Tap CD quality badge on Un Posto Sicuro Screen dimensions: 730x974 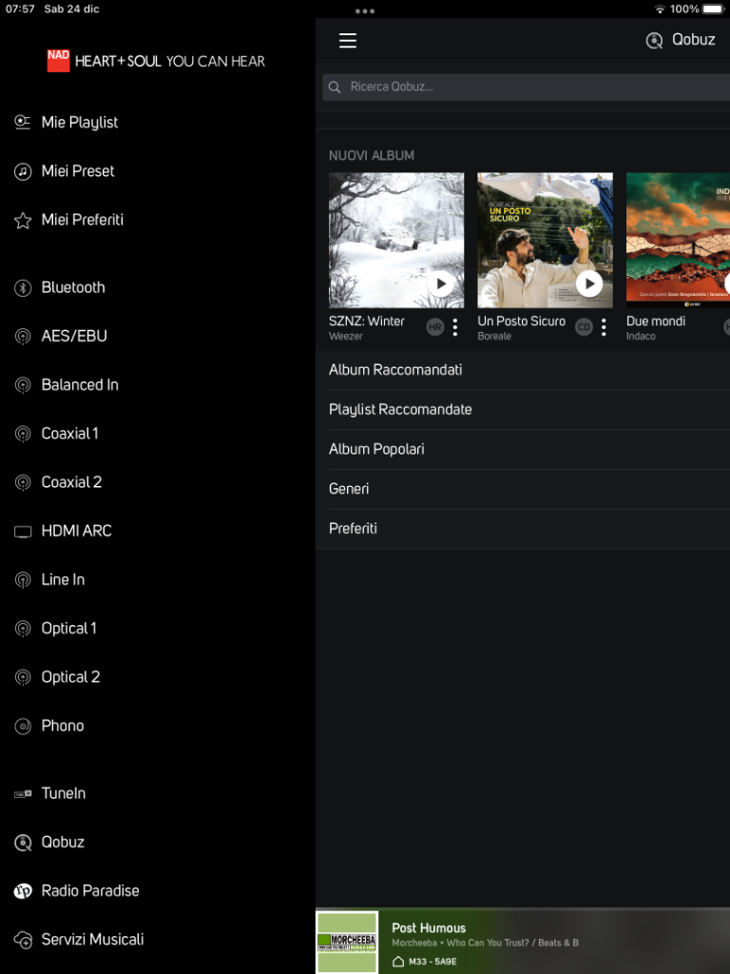tap(584, 327)
